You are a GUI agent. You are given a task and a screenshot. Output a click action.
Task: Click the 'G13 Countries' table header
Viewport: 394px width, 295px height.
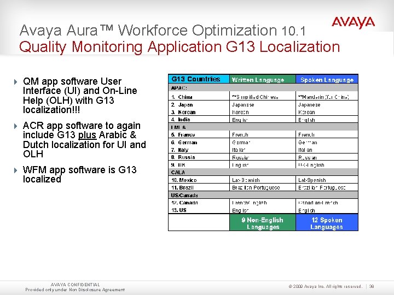[199, 79]
